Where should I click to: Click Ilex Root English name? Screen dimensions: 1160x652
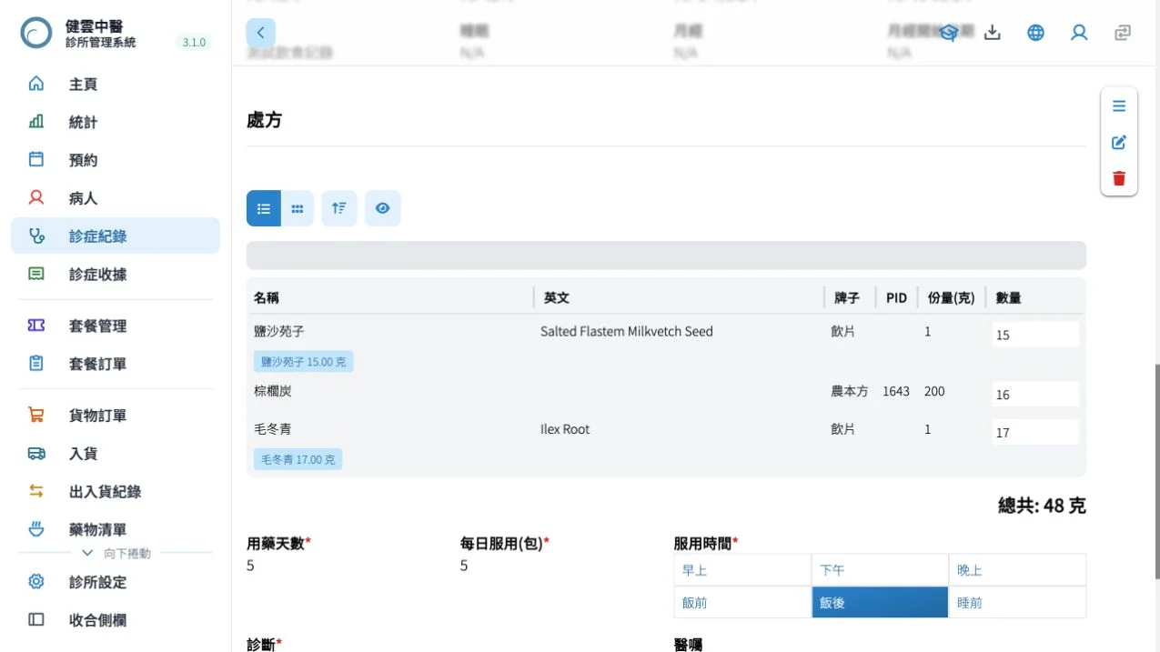pyautogui.click(x=565, y=429)
